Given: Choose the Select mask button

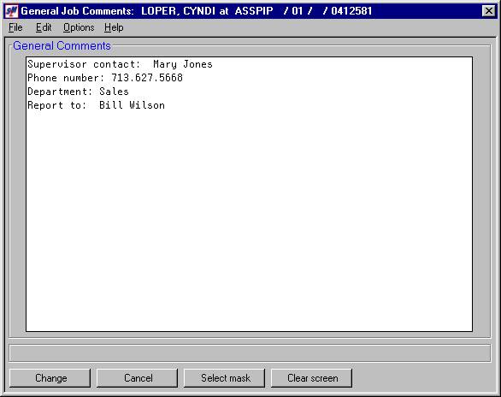Looking at the screenshot, I should pos(225,378).
